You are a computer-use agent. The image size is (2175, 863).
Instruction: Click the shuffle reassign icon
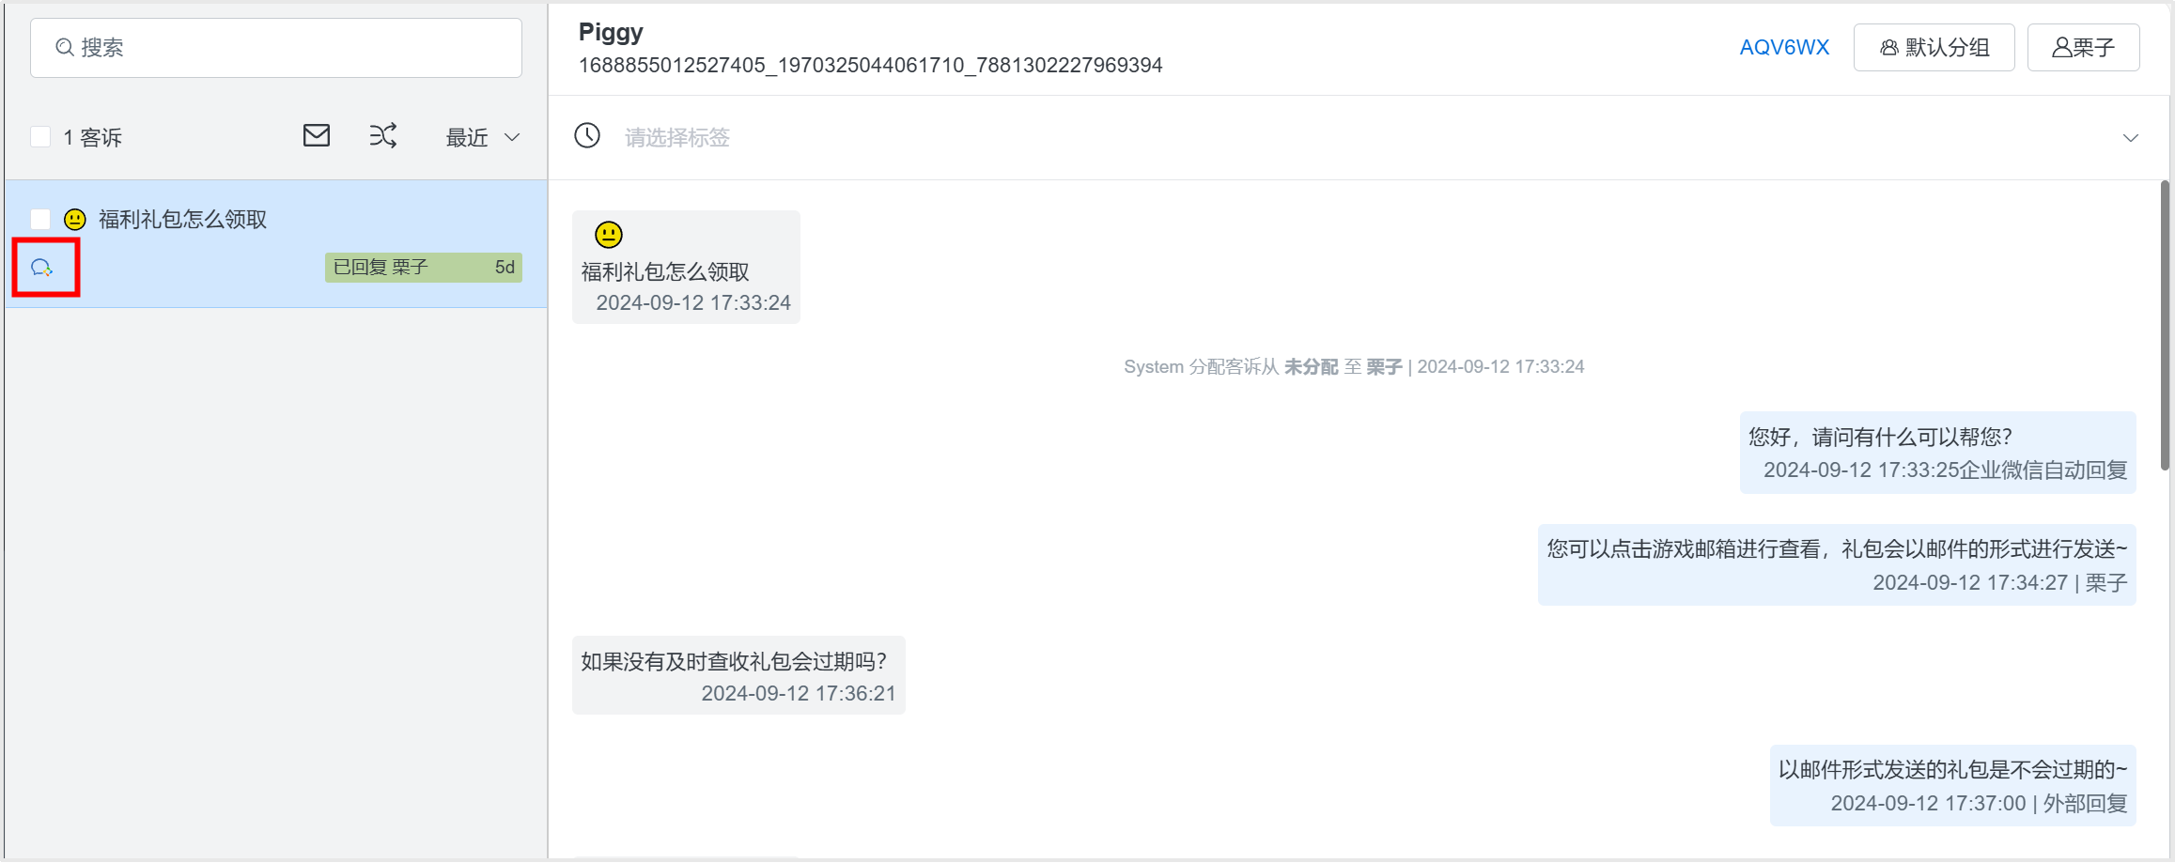click(x=383, y=136)
